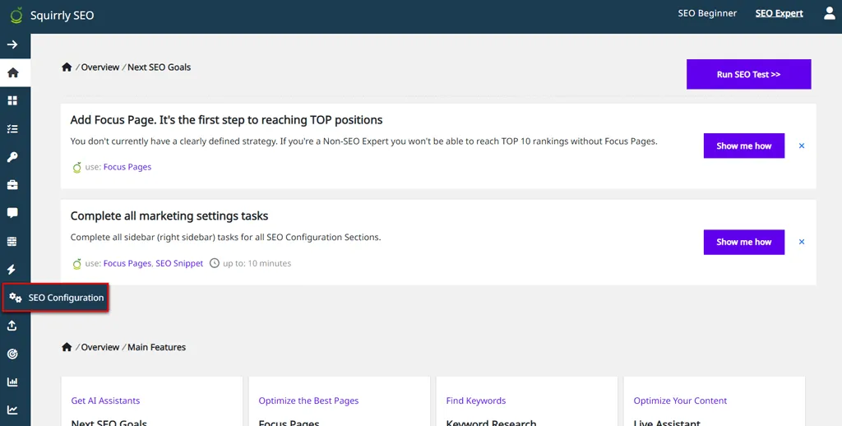
Task: Open the SEO Snippet link
Action: coord(179,263)
